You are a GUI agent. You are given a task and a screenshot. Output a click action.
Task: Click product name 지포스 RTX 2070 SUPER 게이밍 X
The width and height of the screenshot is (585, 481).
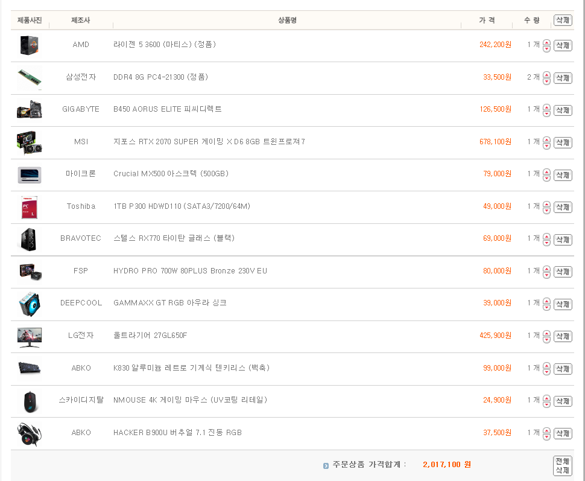click(x=209, y=142)
